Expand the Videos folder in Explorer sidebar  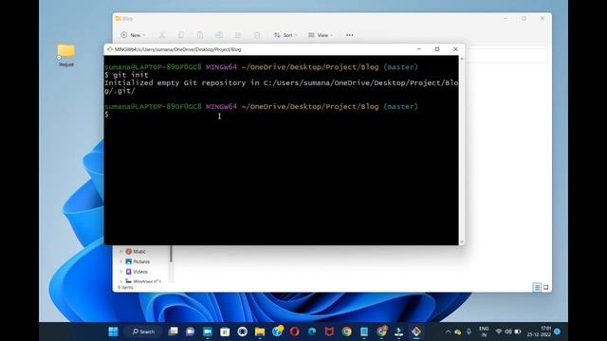(120, 272)
